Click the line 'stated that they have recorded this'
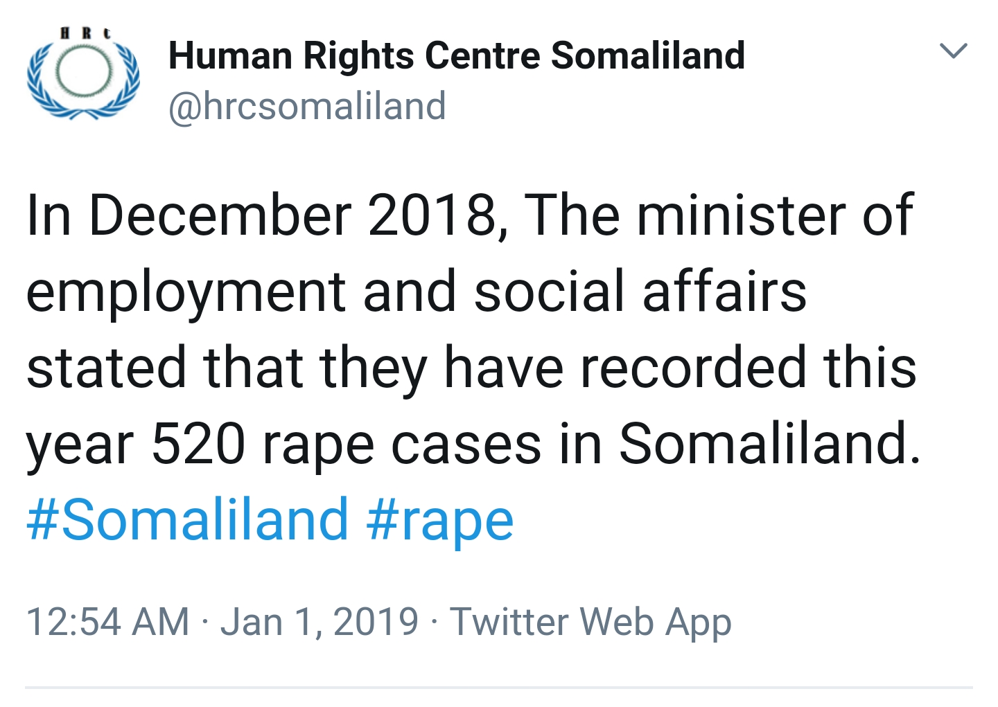Screen dimensions: 998x707 471,368
